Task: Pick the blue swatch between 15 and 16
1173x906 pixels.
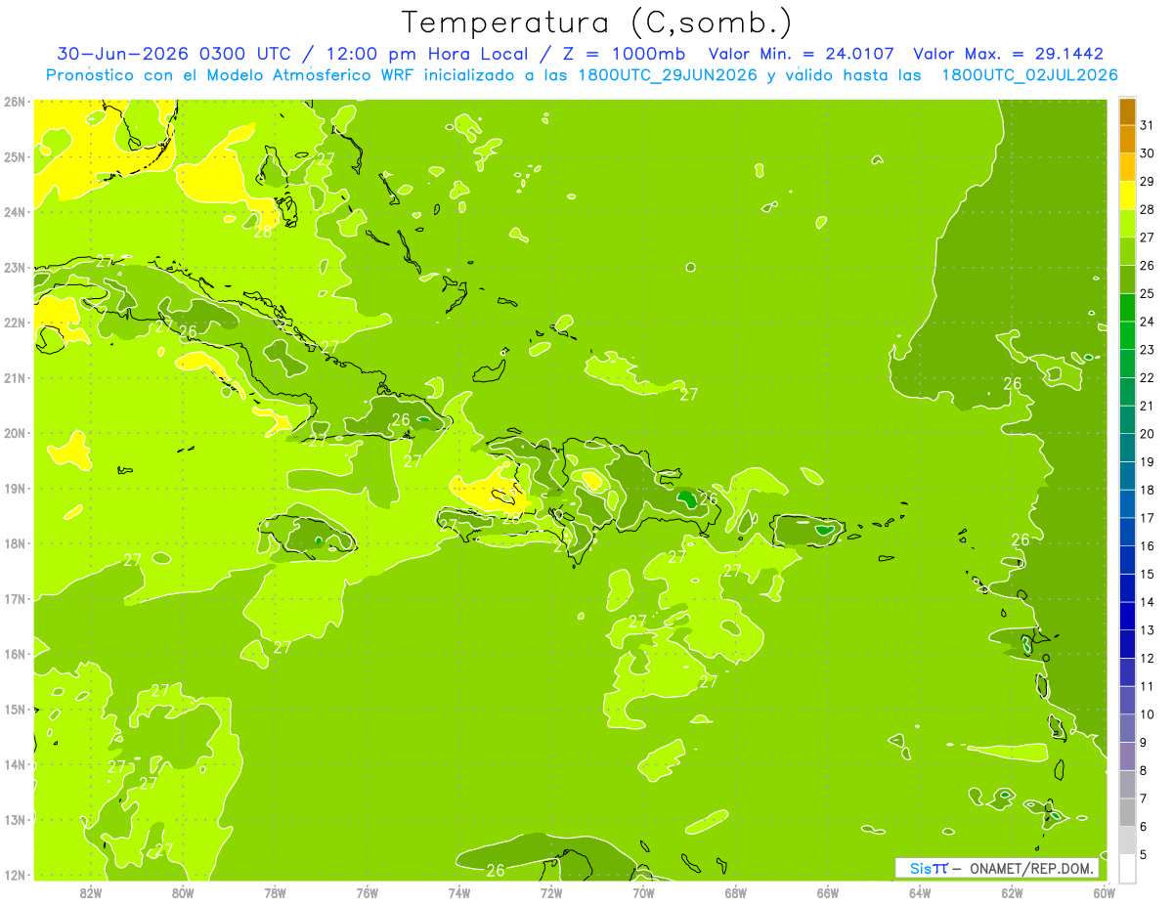Action: click(x=1128, y=560)
